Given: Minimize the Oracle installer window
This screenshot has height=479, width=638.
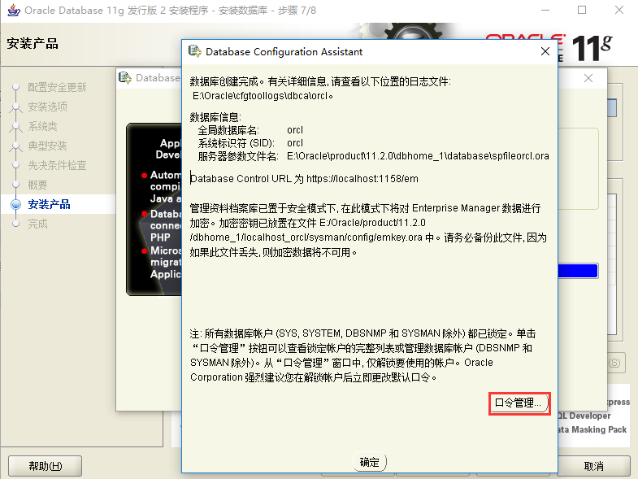Looking at the screenshot, I should pos(545,10).
